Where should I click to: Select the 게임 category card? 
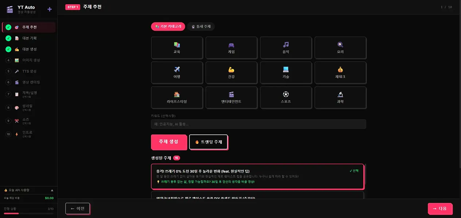(231, 48)
